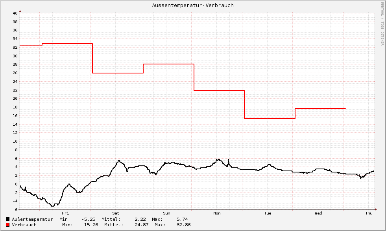Screen dimensions: 386x231
Task: Select the Fri marker on the time axis
Action: [x=65, y=213]
